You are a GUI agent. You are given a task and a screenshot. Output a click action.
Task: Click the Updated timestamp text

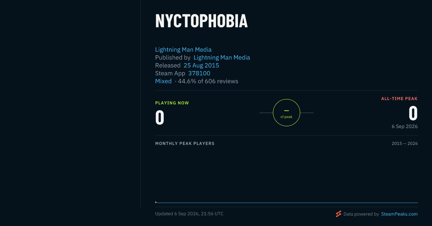pos(189,214)
